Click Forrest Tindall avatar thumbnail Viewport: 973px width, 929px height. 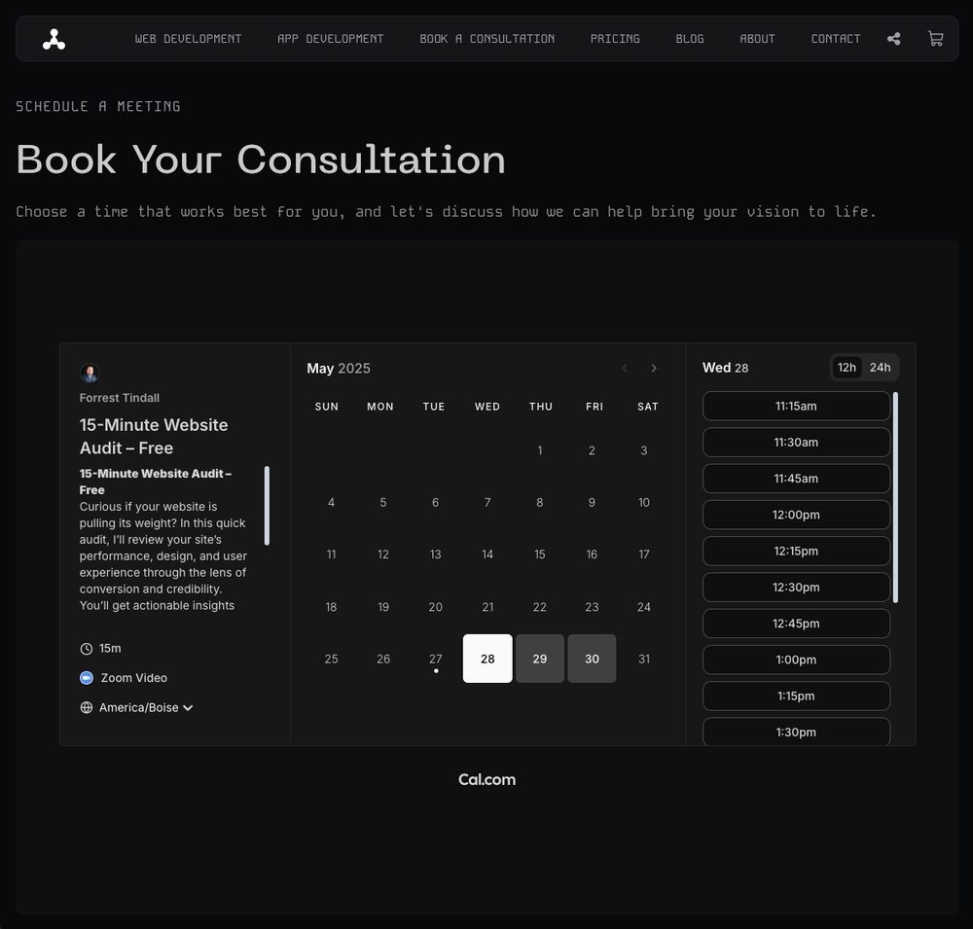pyautogui.click(x=90, y=373)
